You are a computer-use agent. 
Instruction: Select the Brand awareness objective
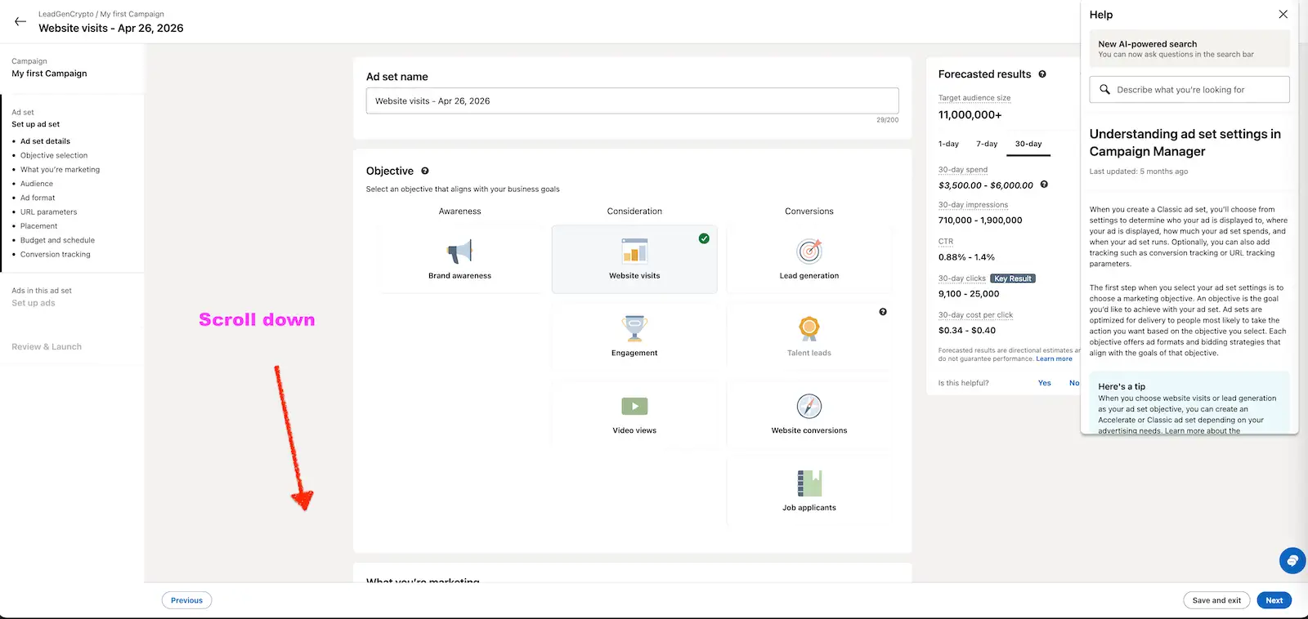(459, 259)
